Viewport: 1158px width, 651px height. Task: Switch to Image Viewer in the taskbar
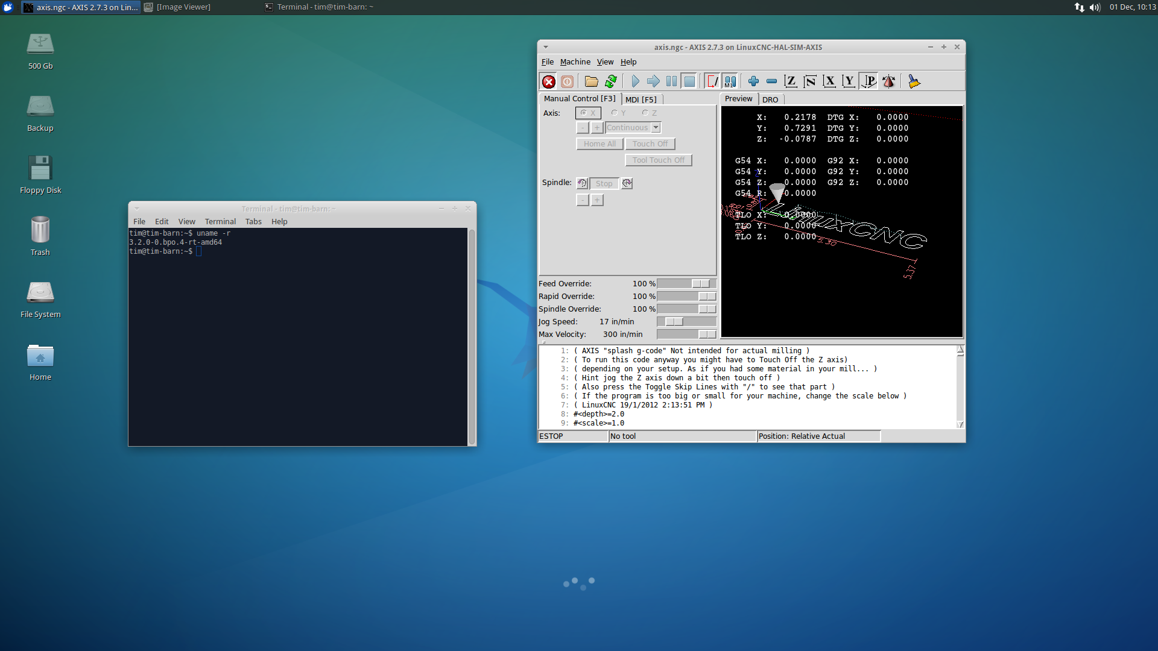178,7
